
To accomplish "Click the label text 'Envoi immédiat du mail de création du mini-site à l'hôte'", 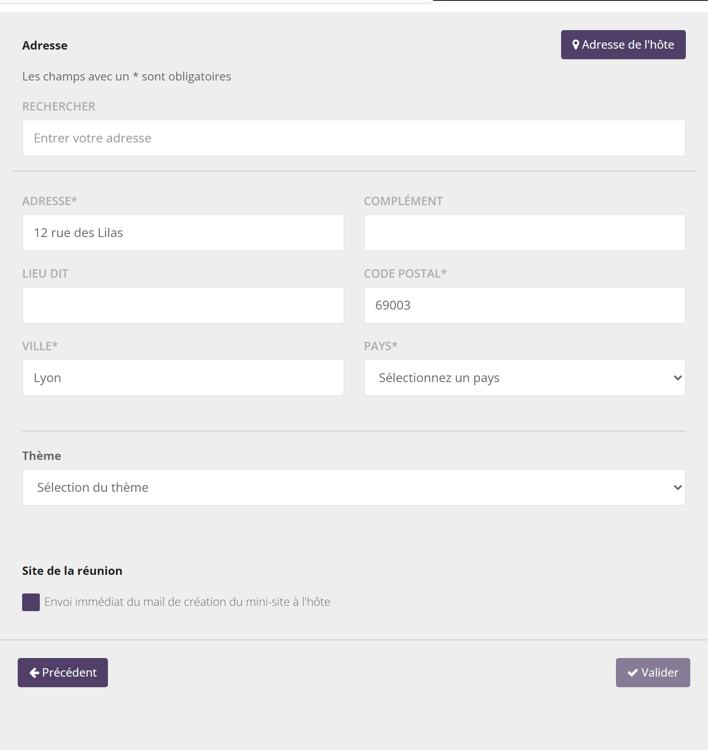I will [187, 602].
